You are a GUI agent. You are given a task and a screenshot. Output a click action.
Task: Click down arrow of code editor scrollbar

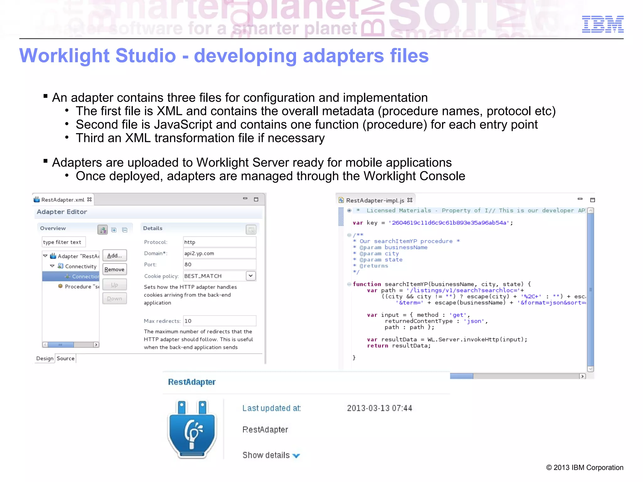coord(591,369)
